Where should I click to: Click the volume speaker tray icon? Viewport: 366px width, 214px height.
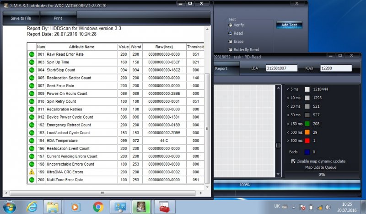328,207
